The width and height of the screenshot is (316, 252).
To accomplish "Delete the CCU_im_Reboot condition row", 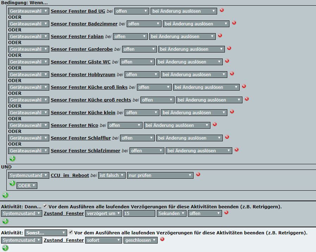I will pos(198,174).
